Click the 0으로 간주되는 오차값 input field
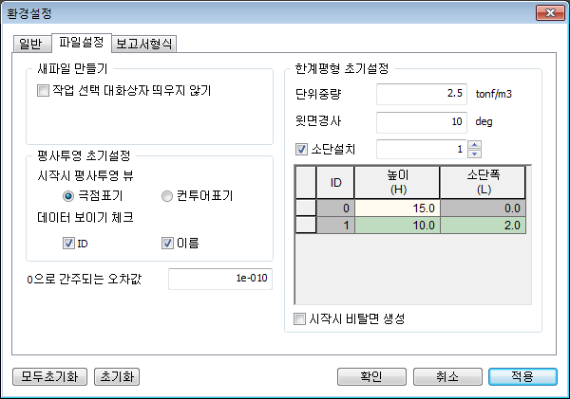Image resolution: width=570 pixels, height=399 pixels. pyautogui.click(x=219, y=279)
